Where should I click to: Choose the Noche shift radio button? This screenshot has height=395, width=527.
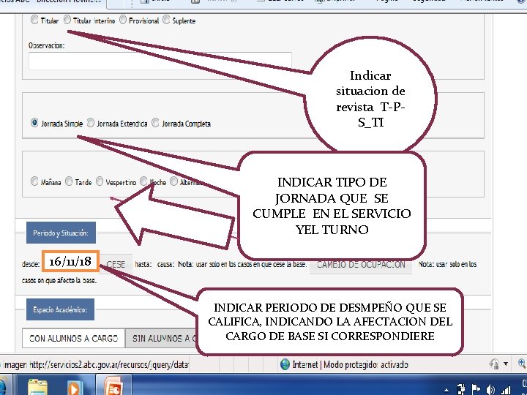click(x=143, y=181)
